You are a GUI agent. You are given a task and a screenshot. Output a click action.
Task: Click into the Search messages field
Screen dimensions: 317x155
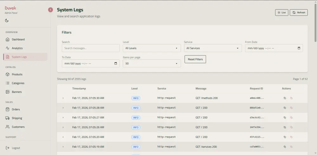click(x=91, y=48)
